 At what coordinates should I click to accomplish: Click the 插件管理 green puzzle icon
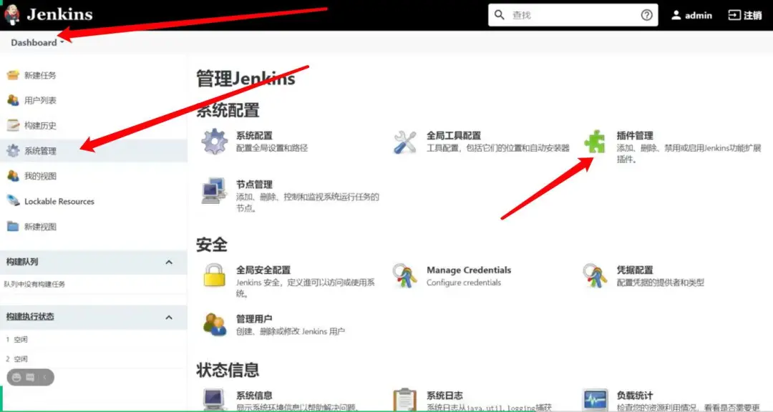(595, 142)
